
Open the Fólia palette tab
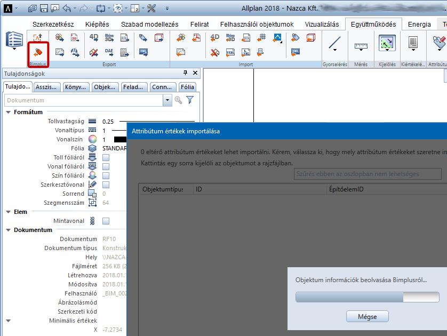[187, 87]
